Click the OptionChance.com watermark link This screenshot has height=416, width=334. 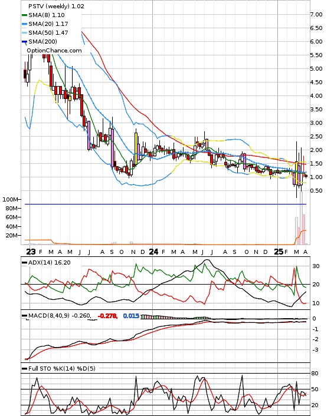point(54,51)
